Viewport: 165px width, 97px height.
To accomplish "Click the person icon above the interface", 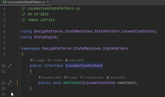I will click(x=67, y=60).
